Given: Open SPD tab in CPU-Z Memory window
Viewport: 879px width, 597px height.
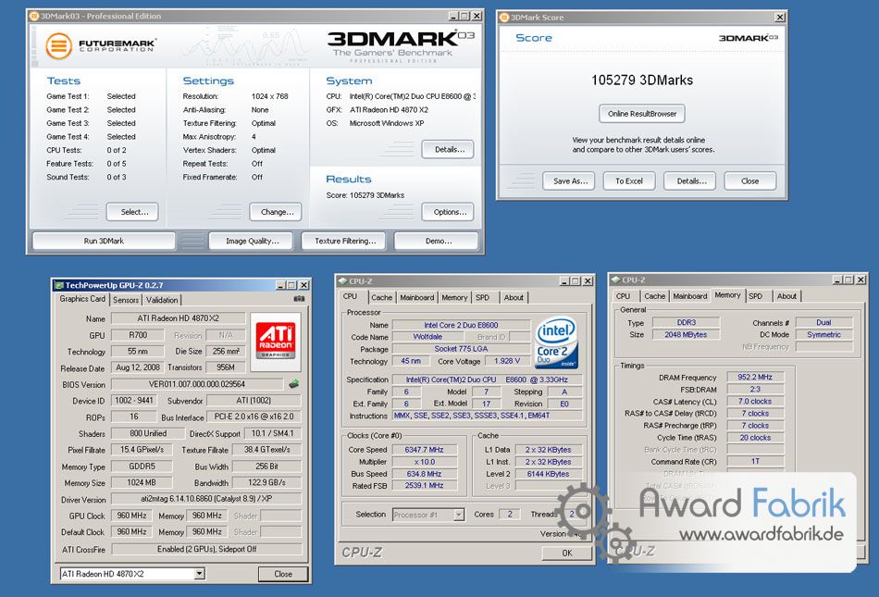Looking at the screenshot, I should (x=756, y=296).
